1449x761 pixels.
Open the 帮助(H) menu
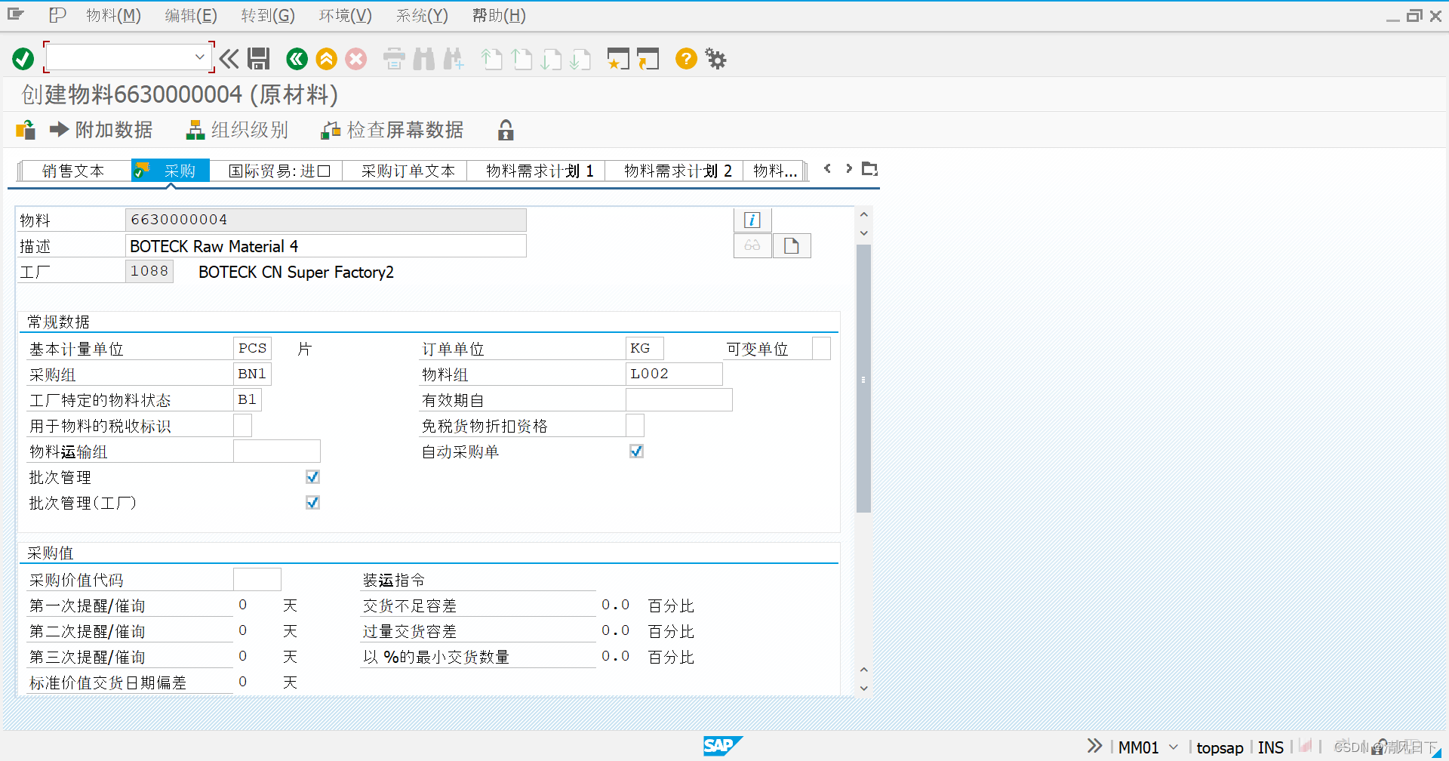pyautogui.click(x=499, y=15)
